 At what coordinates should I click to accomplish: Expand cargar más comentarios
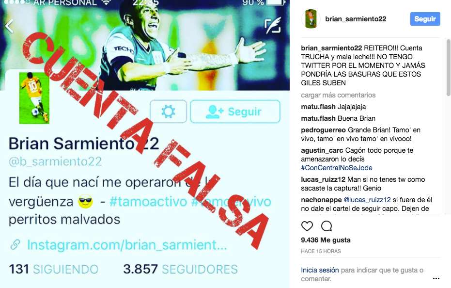(338, 95)
